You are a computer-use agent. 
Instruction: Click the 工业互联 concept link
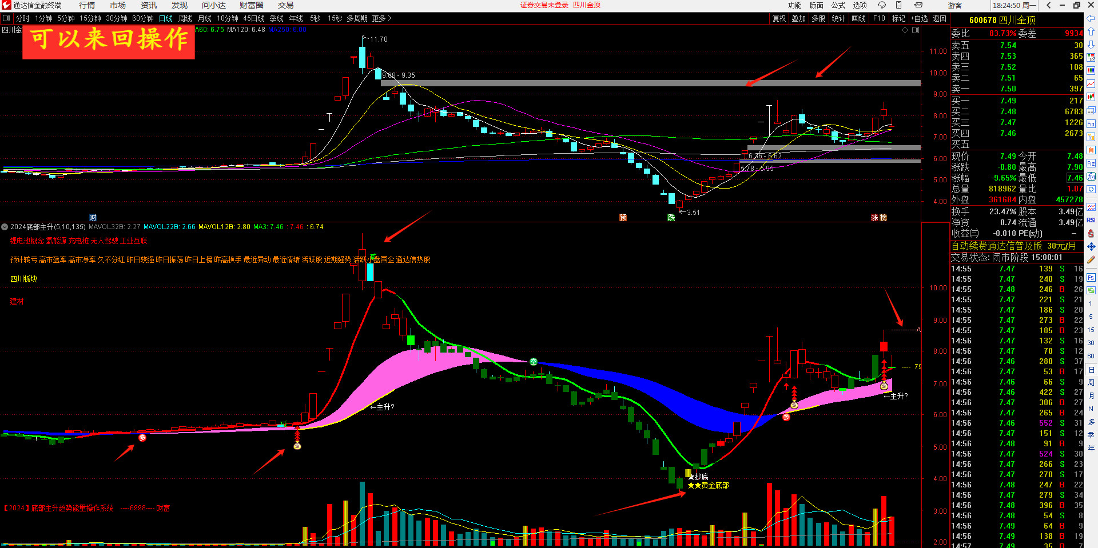pos(134,241)
